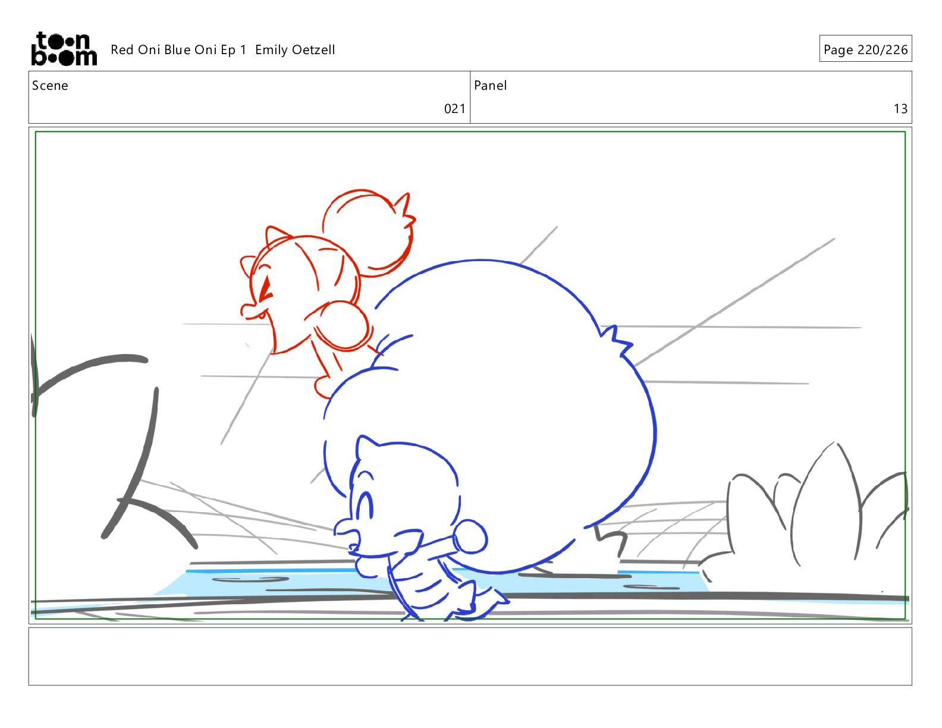Select the 'Emily Oetzell' author name
This screenshot has width=942, height=728.
click(295, 50)
